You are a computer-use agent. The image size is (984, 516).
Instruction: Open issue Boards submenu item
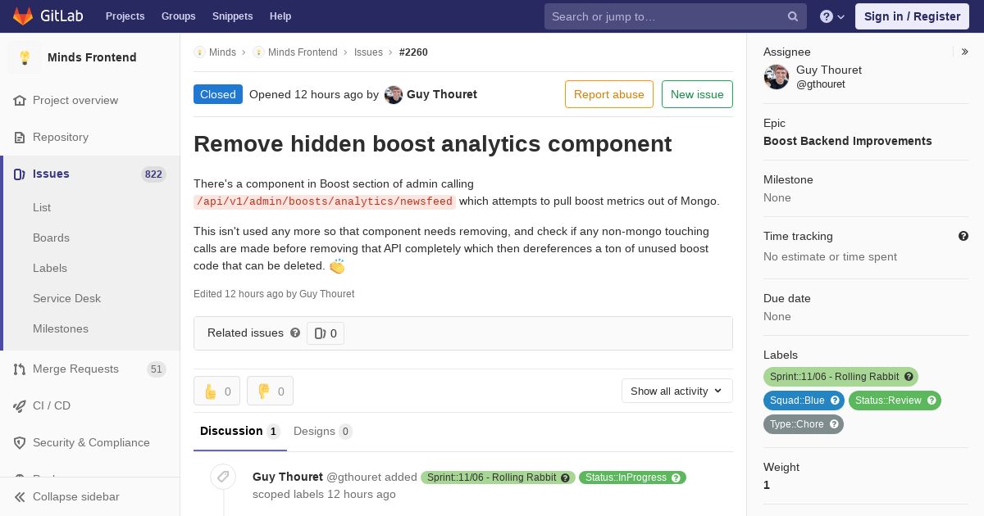pos(51,238)
